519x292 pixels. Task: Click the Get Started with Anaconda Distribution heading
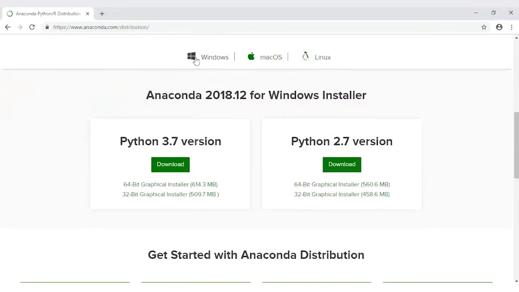click(256, 255)
